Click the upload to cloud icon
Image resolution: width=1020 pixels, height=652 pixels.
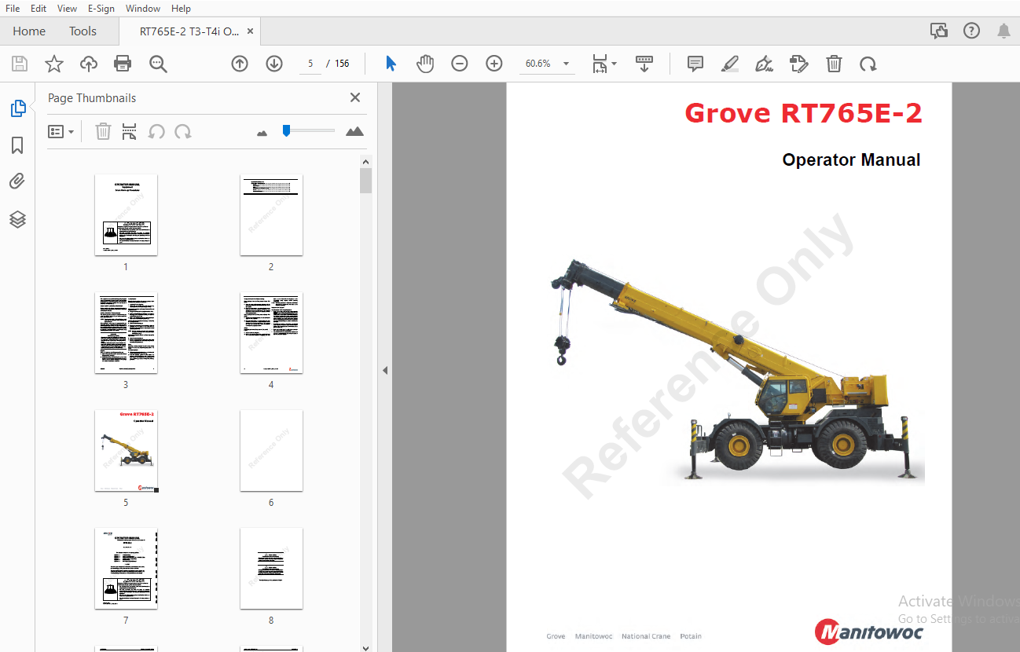pyautogui.click(x=89, y=64)
